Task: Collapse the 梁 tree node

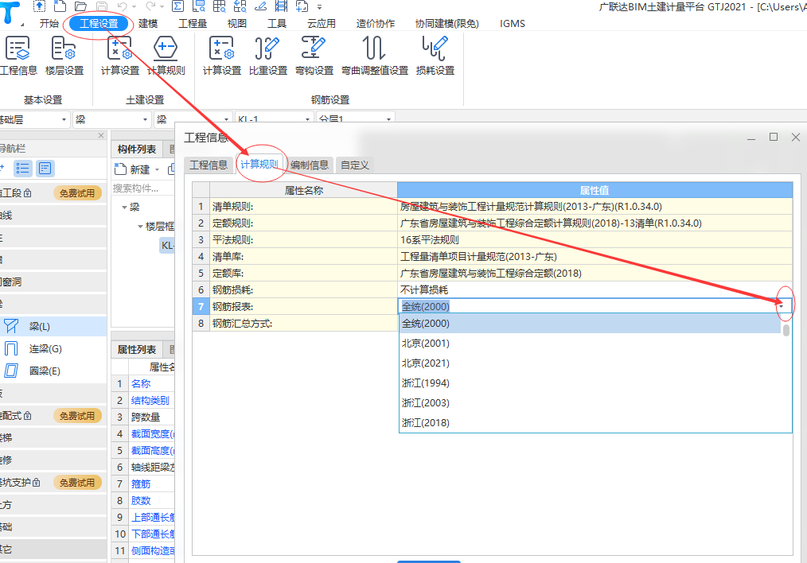Action: [124, 208]
